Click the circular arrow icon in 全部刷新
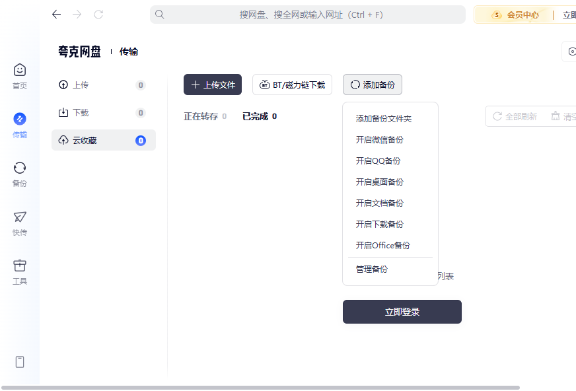Screen dimensions: 576x391 coord(497,116)
